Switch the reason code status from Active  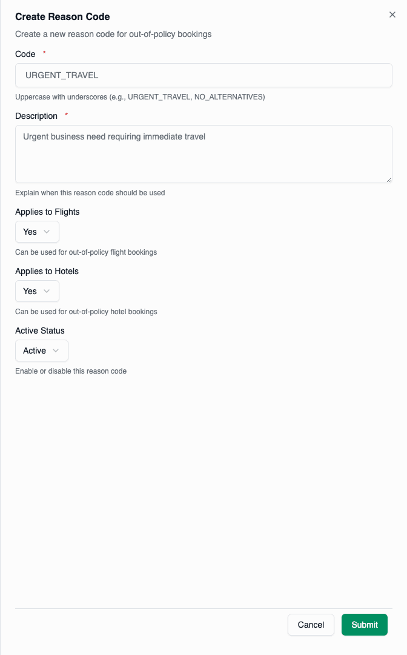coord(41,351)
